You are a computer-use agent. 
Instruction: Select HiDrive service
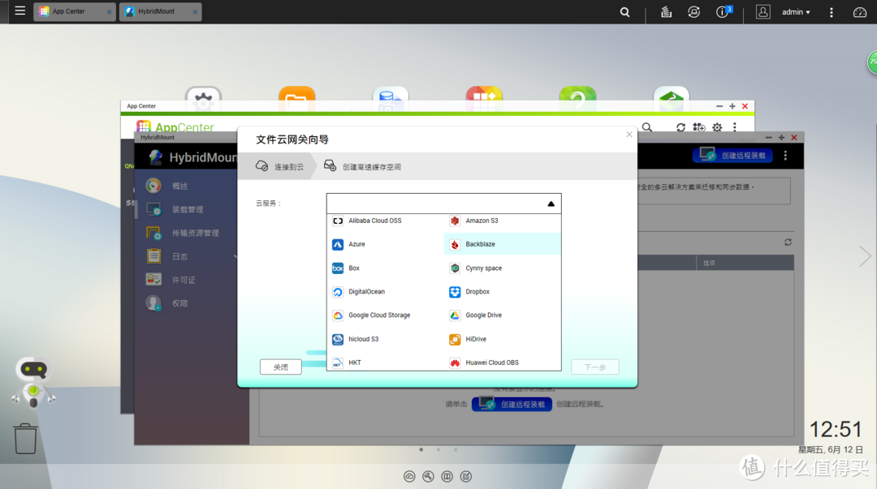[x=503, y=339]
